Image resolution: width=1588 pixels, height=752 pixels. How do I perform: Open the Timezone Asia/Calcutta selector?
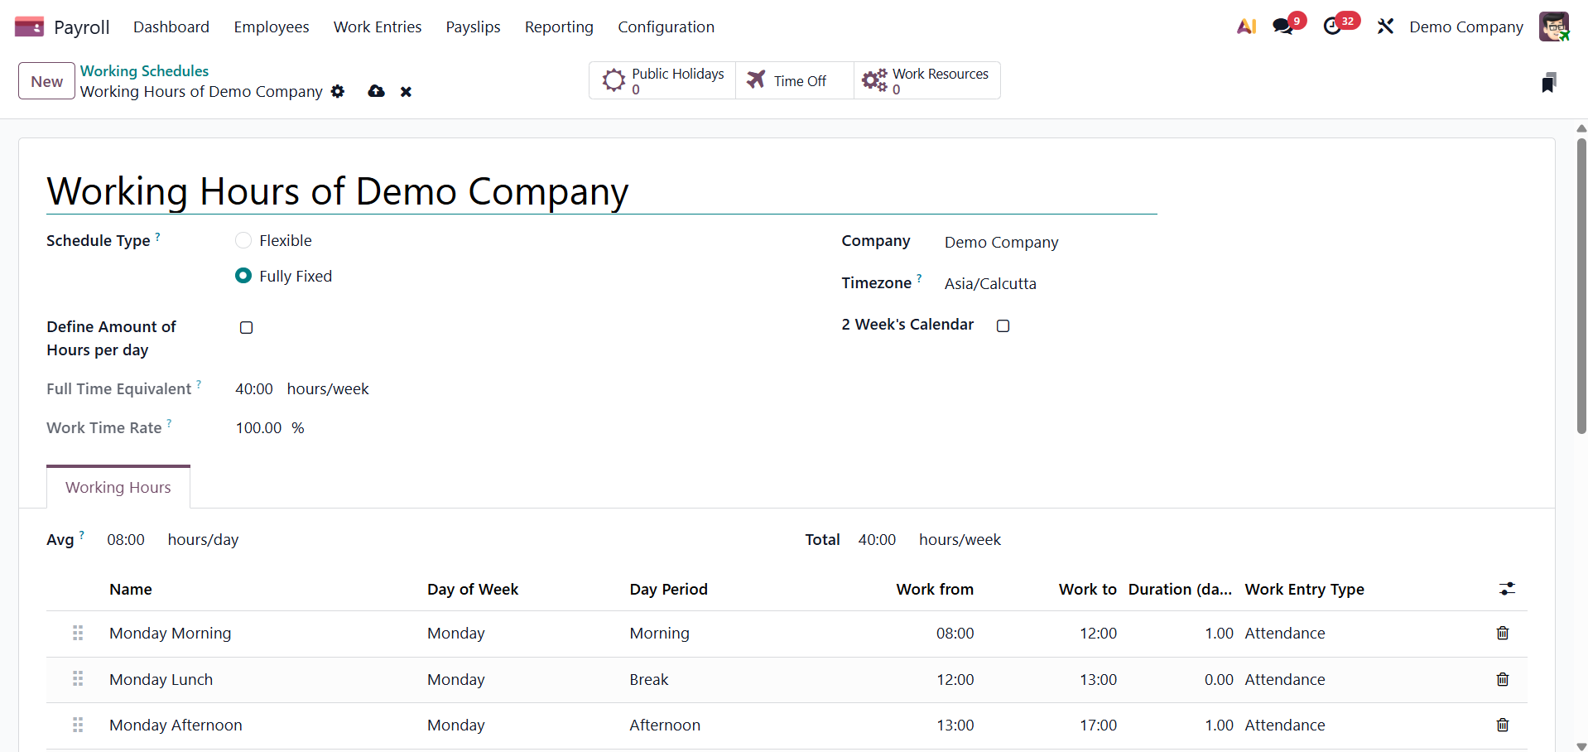pyautogui.click(x=990, y=284)
